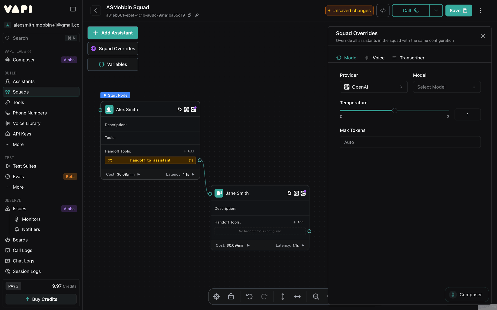497x310 pixels.
Task: Expand More under Test section
Action: click(41, 187)
